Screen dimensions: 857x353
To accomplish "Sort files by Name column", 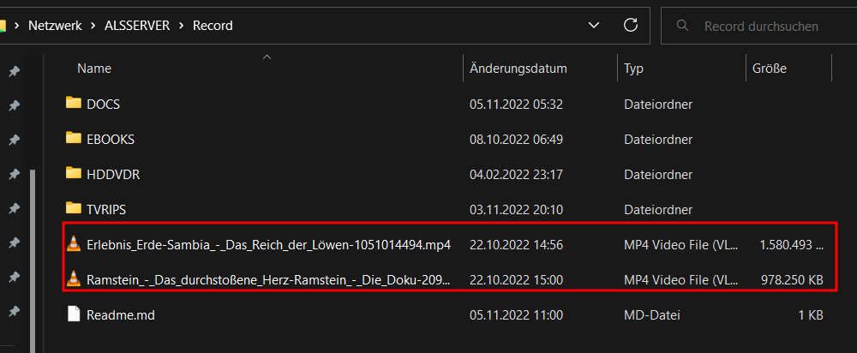I will 94,69.
